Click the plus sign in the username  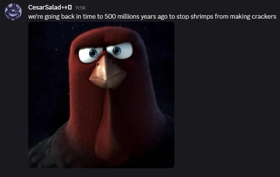[63, 8]
